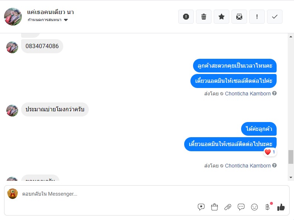Click scrollbar down arrow in chat
The image size is (294, 220).
(x=291, y=177)
